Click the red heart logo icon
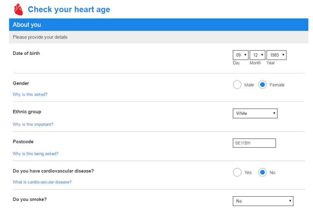 click(18, 9)
